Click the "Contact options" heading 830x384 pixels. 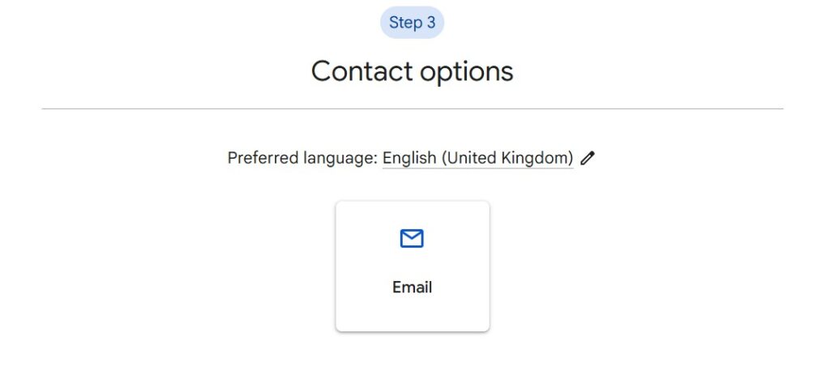[x=412, y=71]
